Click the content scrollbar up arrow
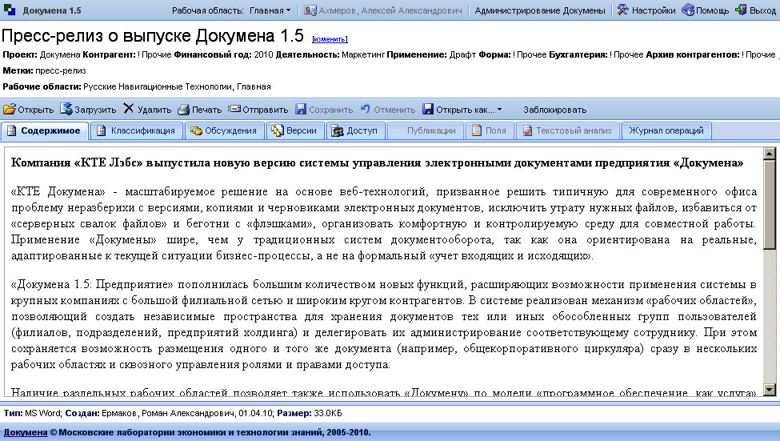This screenshot has height=441, width=780. 769,154
